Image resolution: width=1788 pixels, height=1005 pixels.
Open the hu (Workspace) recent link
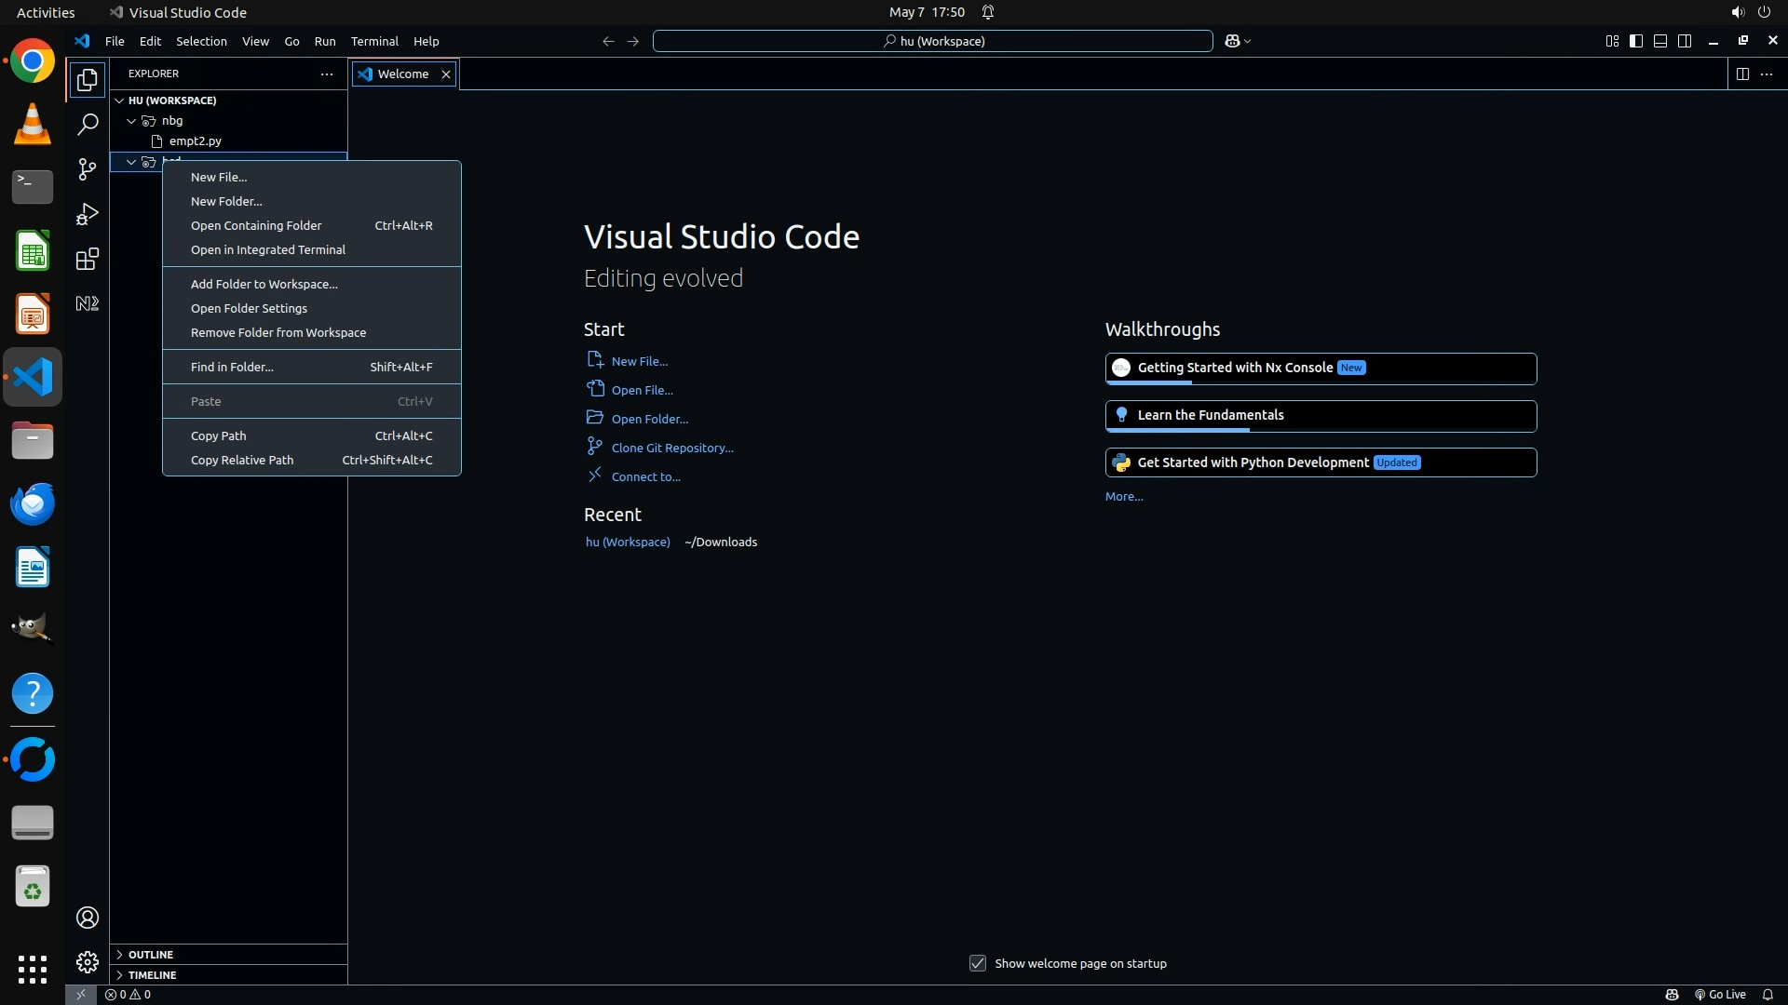[627, 542]
